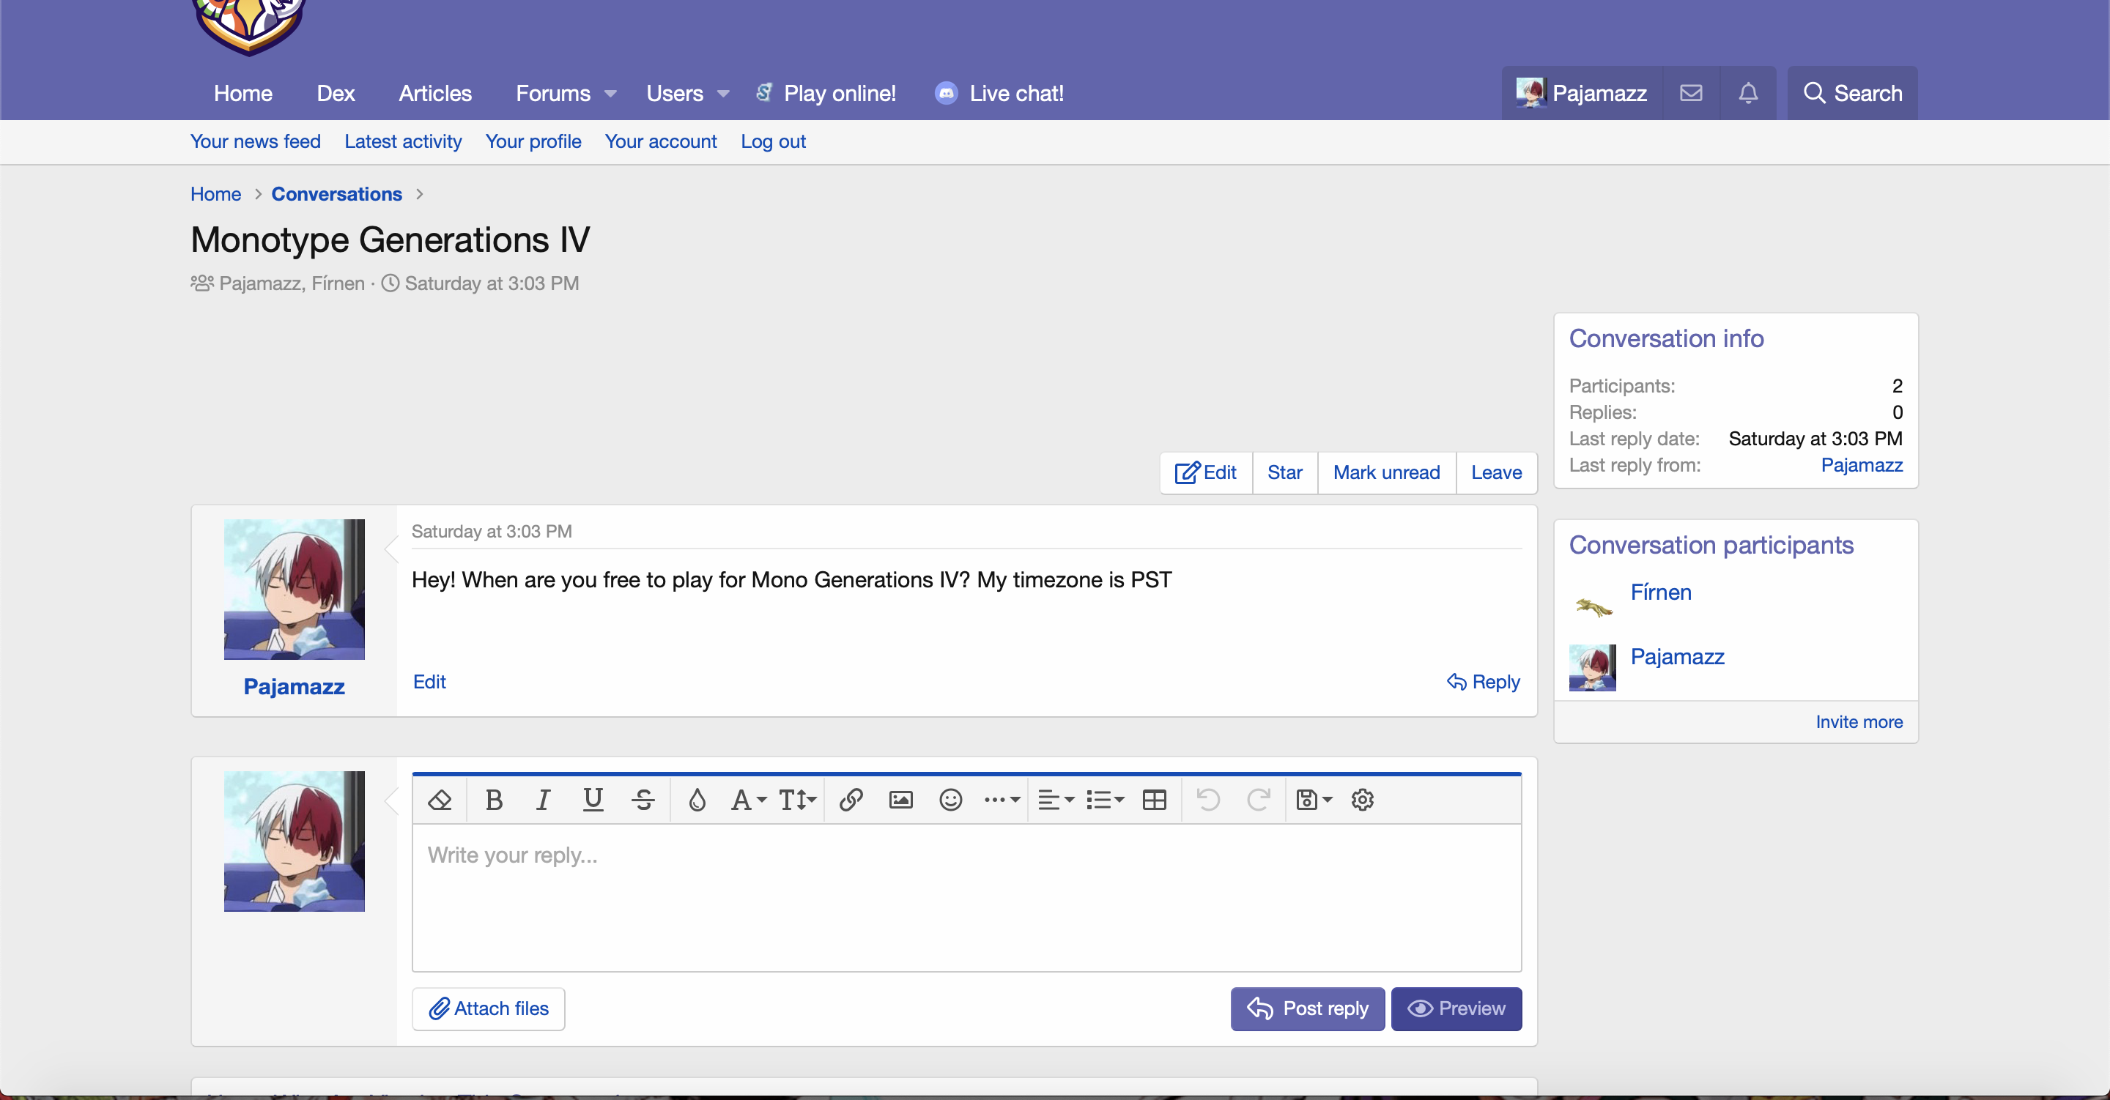Click in the Write your reply field

pos(966,897)
